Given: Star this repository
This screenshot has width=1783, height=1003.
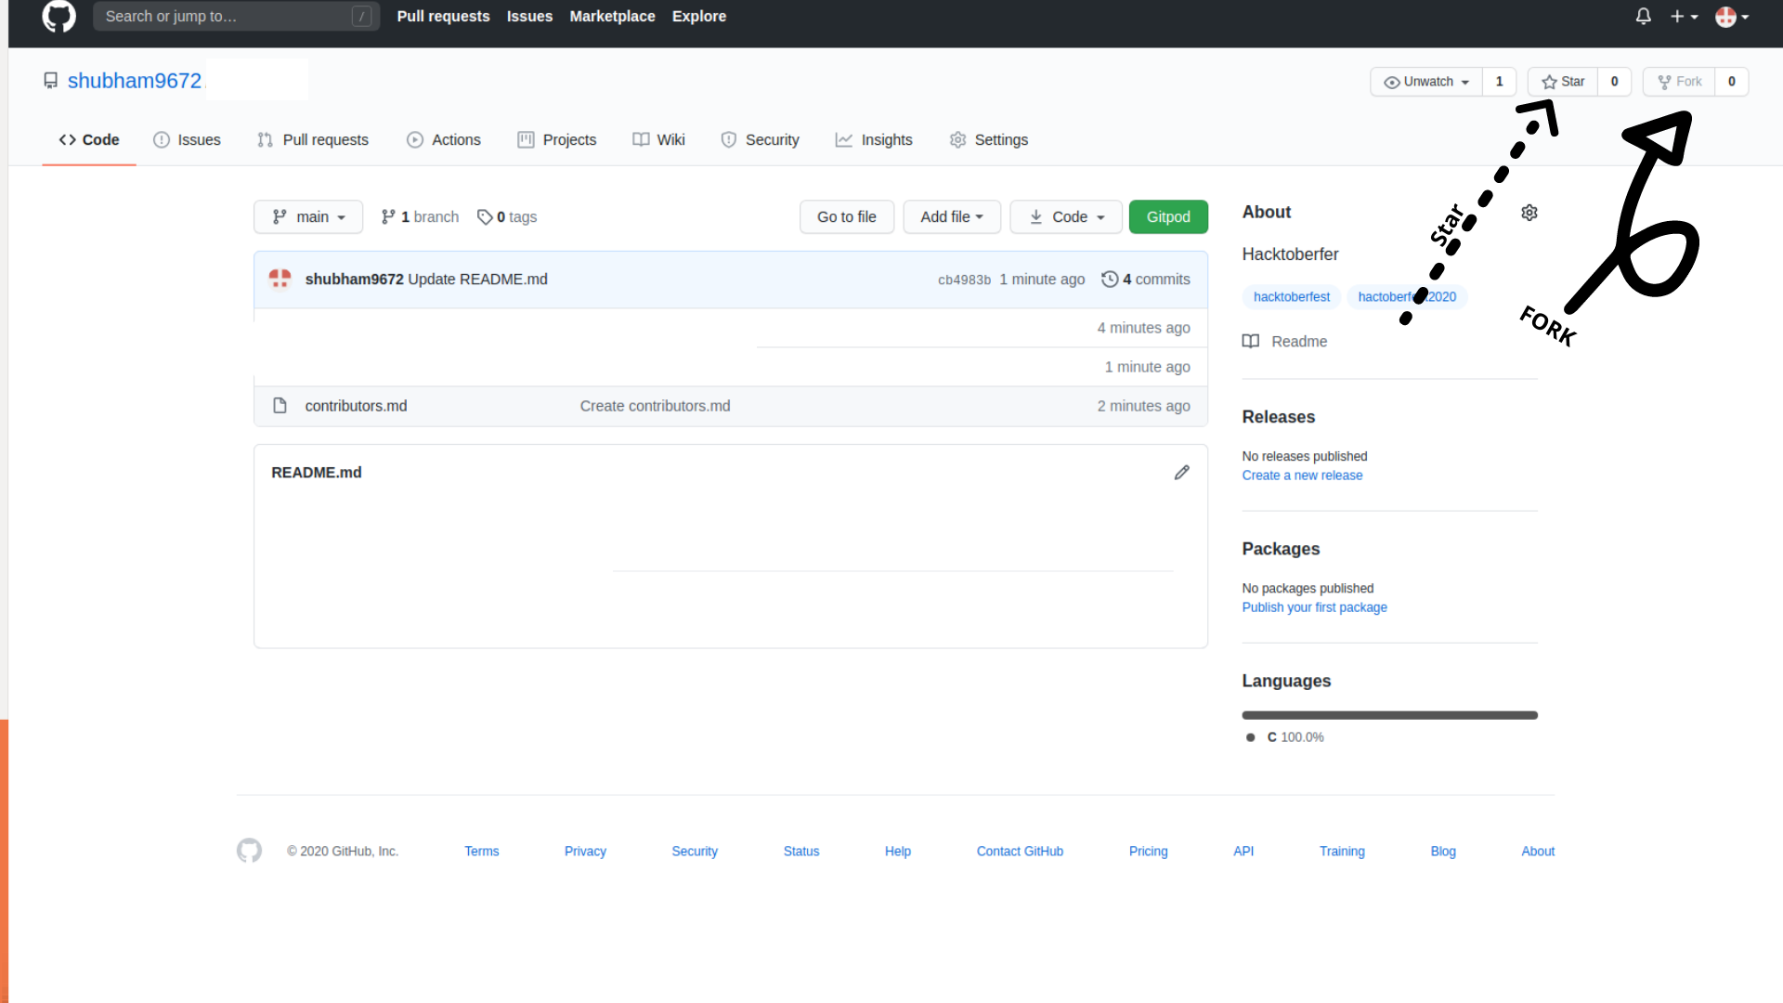Looking at the screenshot, I should click(x=1563, y=82).
